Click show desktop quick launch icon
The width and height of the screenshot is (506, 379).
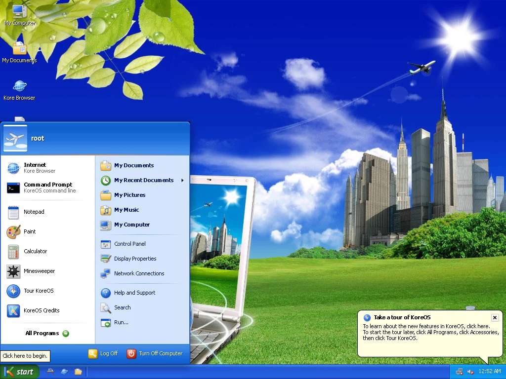50,372
